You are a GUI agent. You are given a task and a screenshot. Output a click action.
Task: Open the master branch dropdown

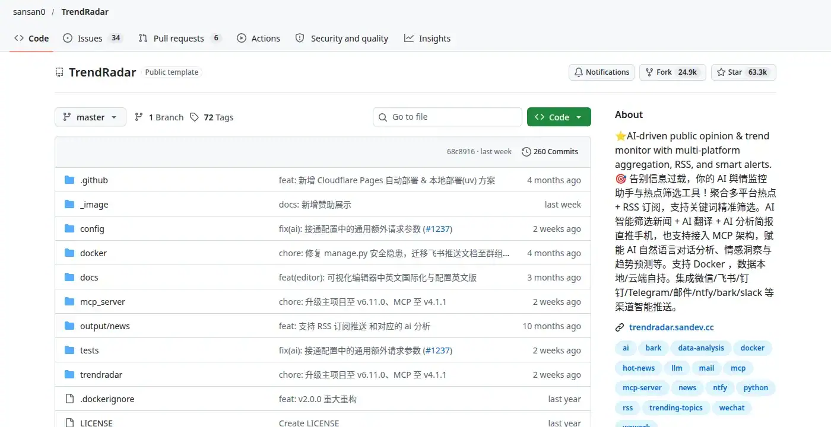coord(90,117)
